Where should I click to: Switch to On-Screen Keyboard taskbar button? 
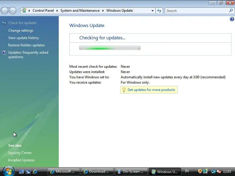[x=131, y=172]
